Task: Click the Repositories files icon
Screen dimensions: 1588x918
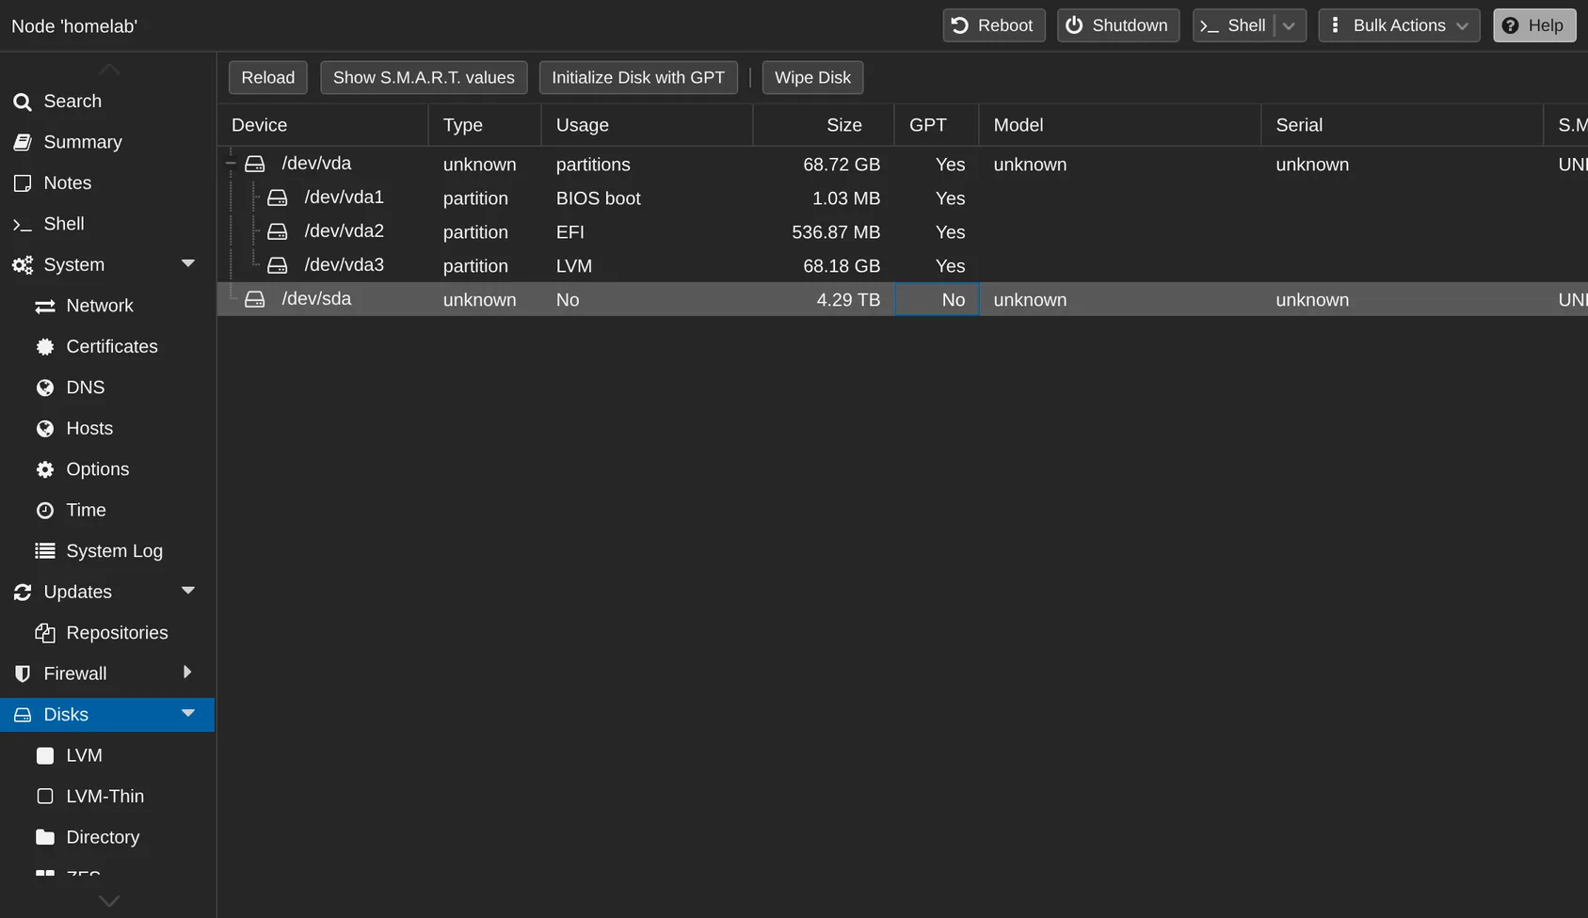Action: point(45,633)
